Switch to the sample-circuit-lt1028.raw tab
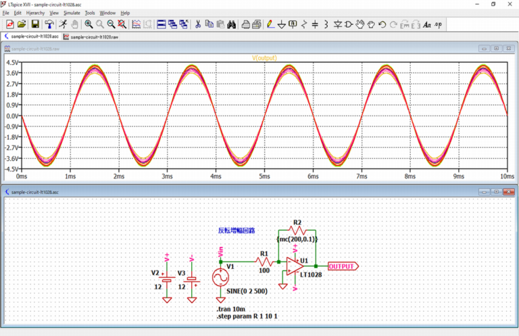Image resolution: width=519 pixels, height=336 pixels. (x=91, y=37)
